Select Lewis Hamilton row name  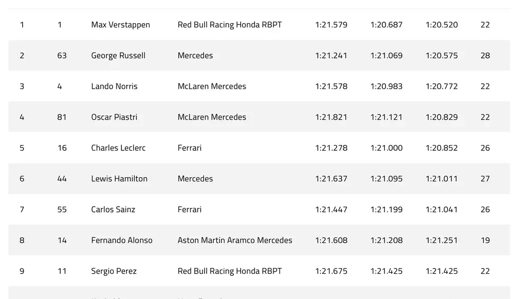(119, 179)
